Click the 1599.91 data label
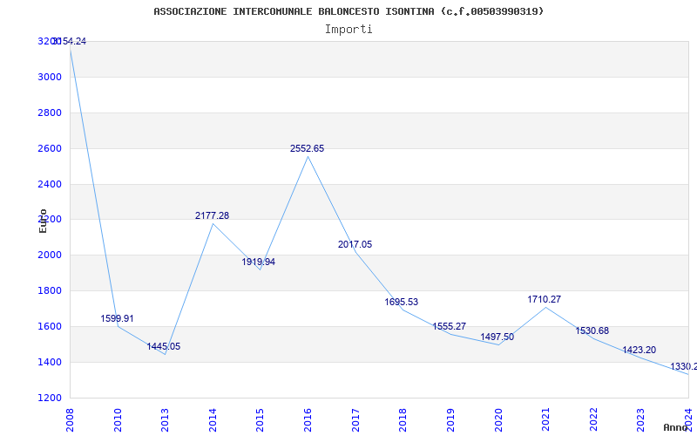Screen dimensions: 697x436 117,318
